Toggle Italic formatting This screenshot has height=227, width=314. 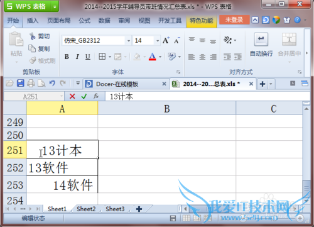point(77,57)
